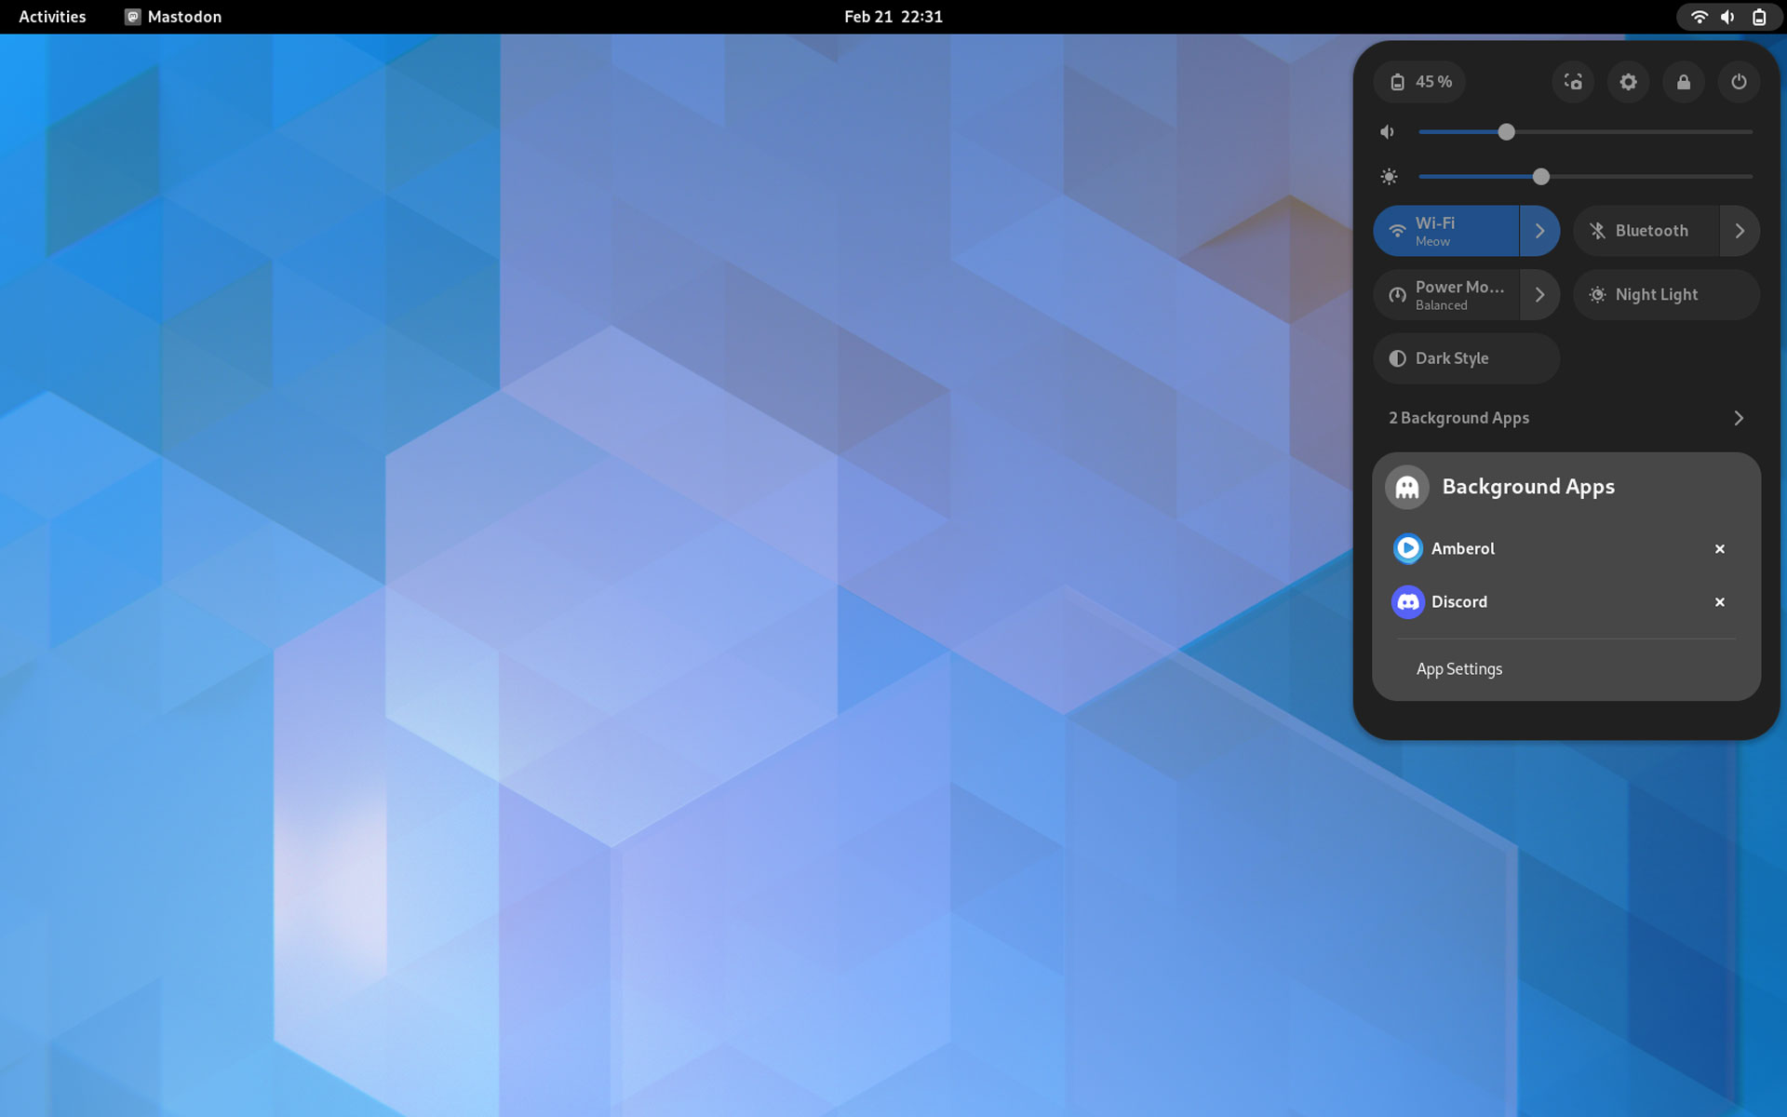Click the screenshot icon in quick settings
The image size is (1787, 1117).
pos(1573,82)
